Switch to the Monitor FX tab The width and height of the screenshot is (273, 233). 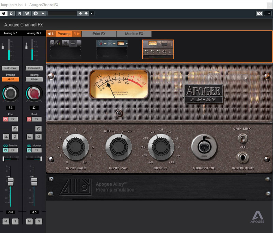(x=134, y=34)
